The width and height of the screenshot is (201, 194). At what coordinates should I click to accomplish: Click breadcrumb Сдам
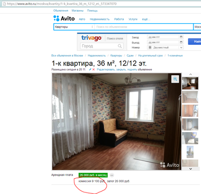point(130,55)
